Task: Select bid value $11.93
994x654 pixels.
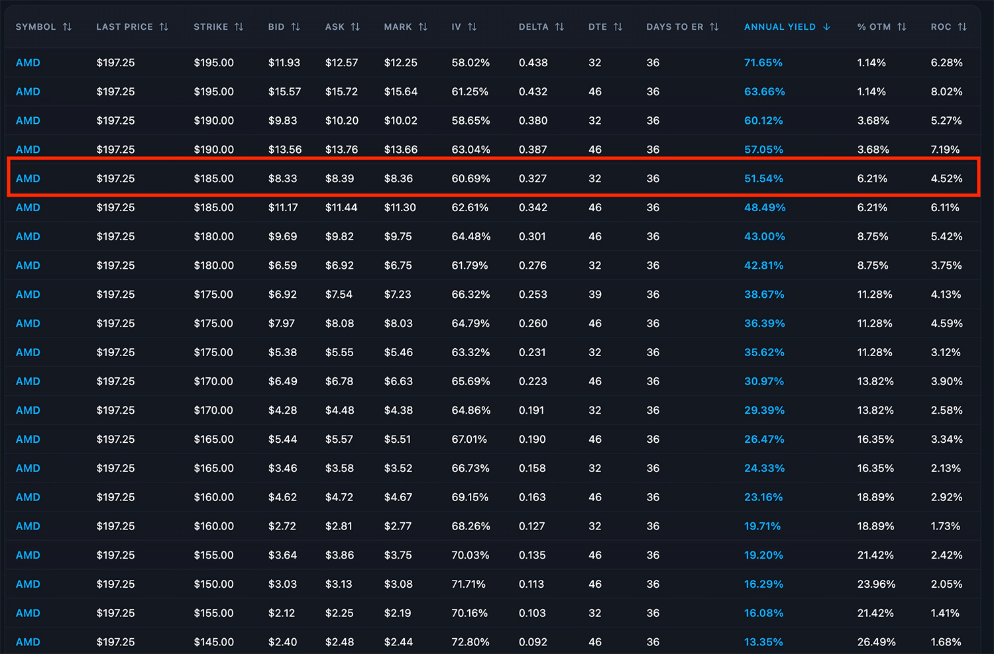Action: click(x=284, y=63)
